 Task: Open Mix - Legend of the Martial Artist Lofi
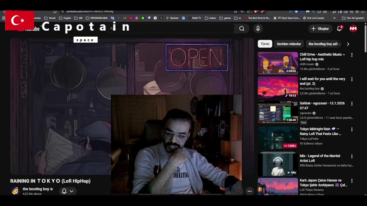pos(320,158)
